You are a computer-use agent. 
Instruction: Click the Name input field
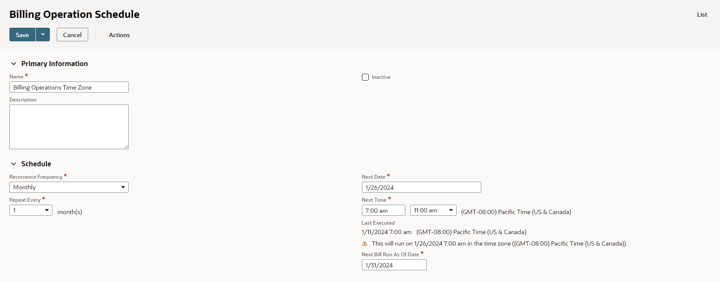(69, 87)
